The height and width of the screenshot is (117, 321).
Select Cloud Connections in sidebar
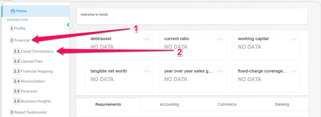click(33, 51)
